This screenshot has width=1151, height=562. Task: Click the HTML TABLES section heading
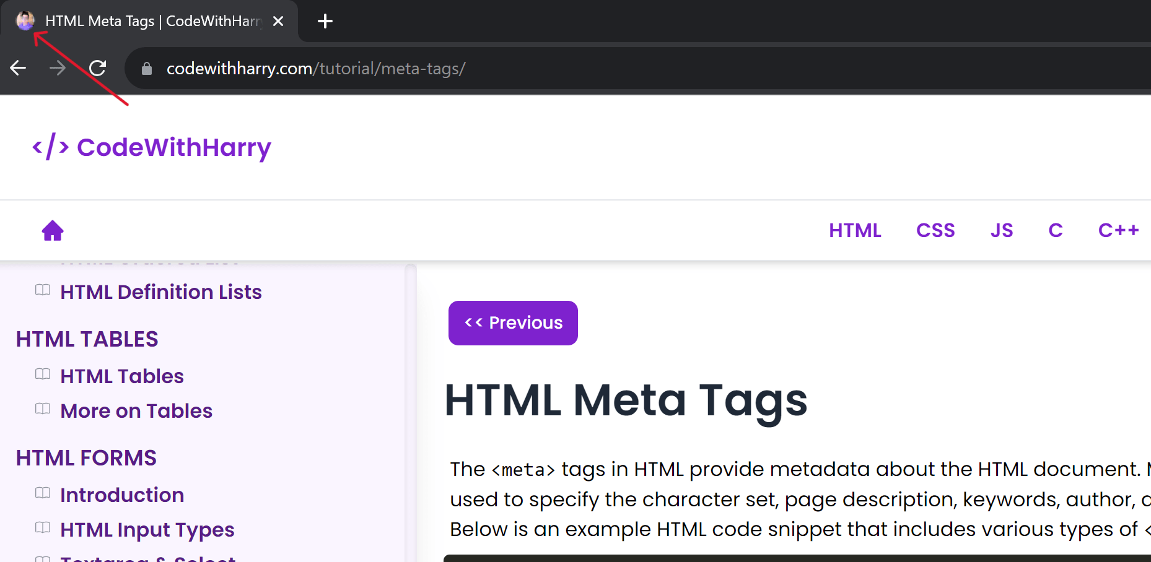[87, 339]
